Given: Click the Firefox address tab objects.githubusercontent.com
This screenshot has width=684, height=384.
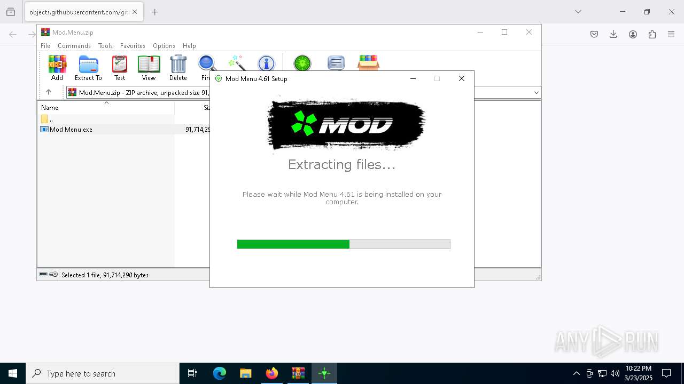Looking at the screenshot, I should click(x=79, y=12).
